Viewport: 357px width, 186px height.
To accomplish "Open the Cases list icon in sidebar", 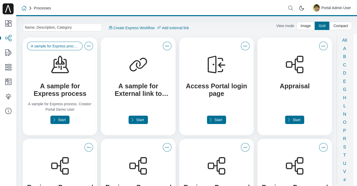I will click(8, 67).
